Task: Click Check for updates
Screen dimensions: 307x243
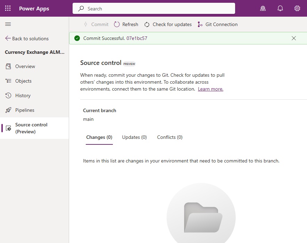Action: (x=168, y=24)
